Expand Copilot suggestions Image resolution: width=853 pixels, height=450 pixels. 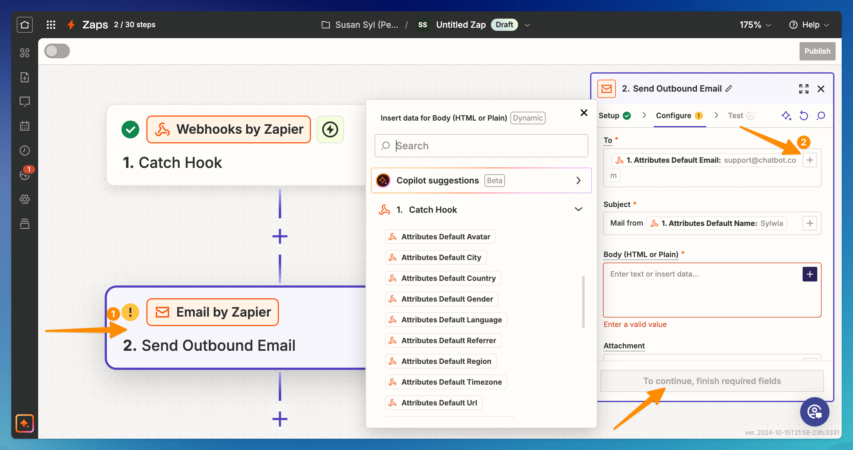578,180
